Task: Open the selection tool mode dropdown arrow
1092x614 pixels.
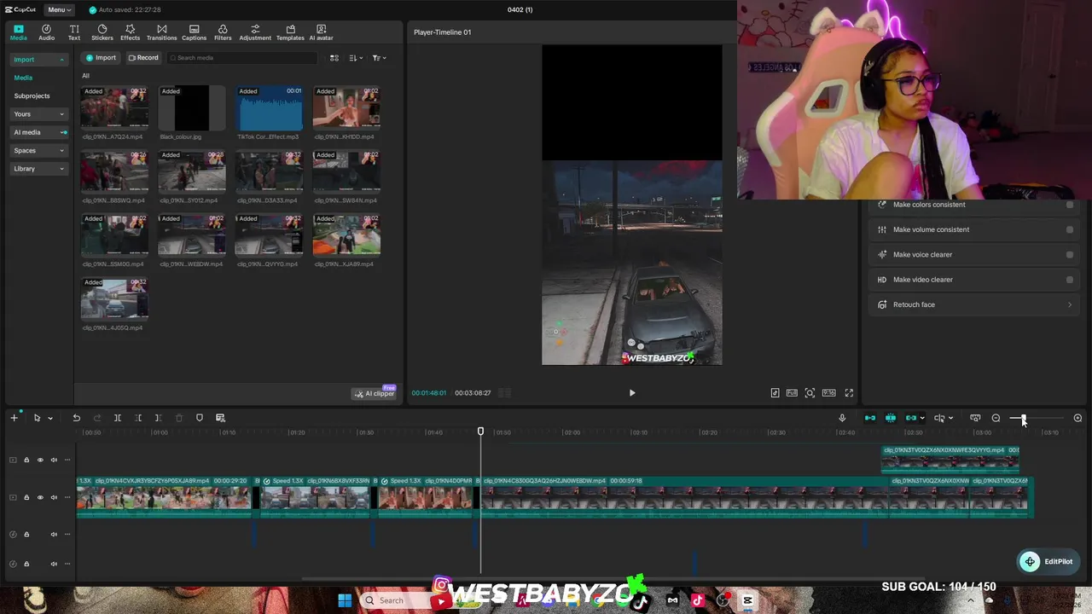Action: coord(50,418)
